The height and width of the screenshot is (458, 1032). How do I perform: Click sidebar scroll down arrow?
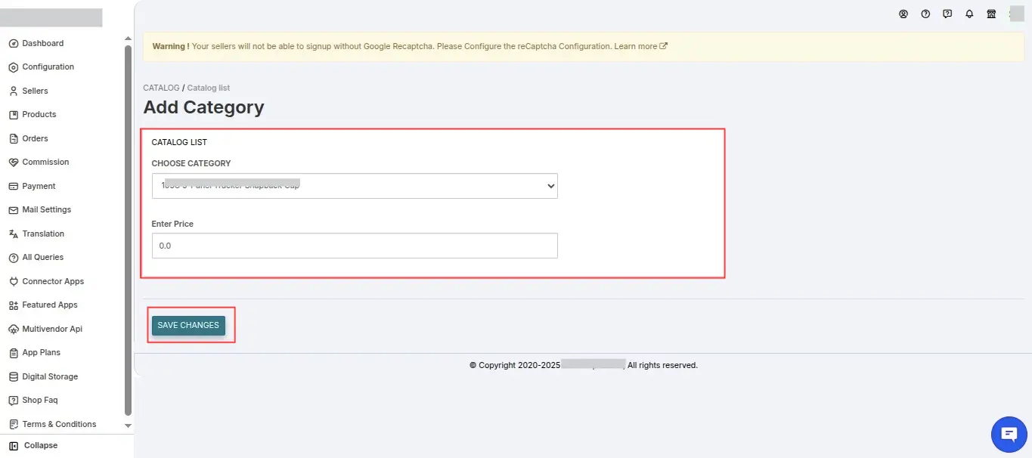coord(128,426)
